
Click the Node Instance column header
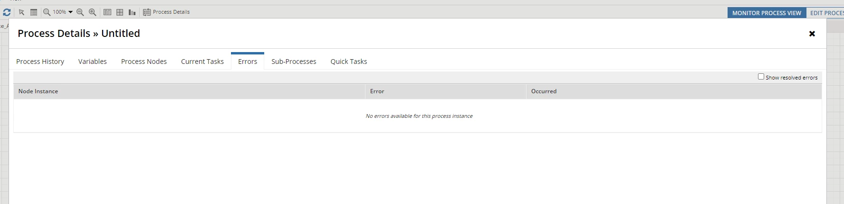189,91
